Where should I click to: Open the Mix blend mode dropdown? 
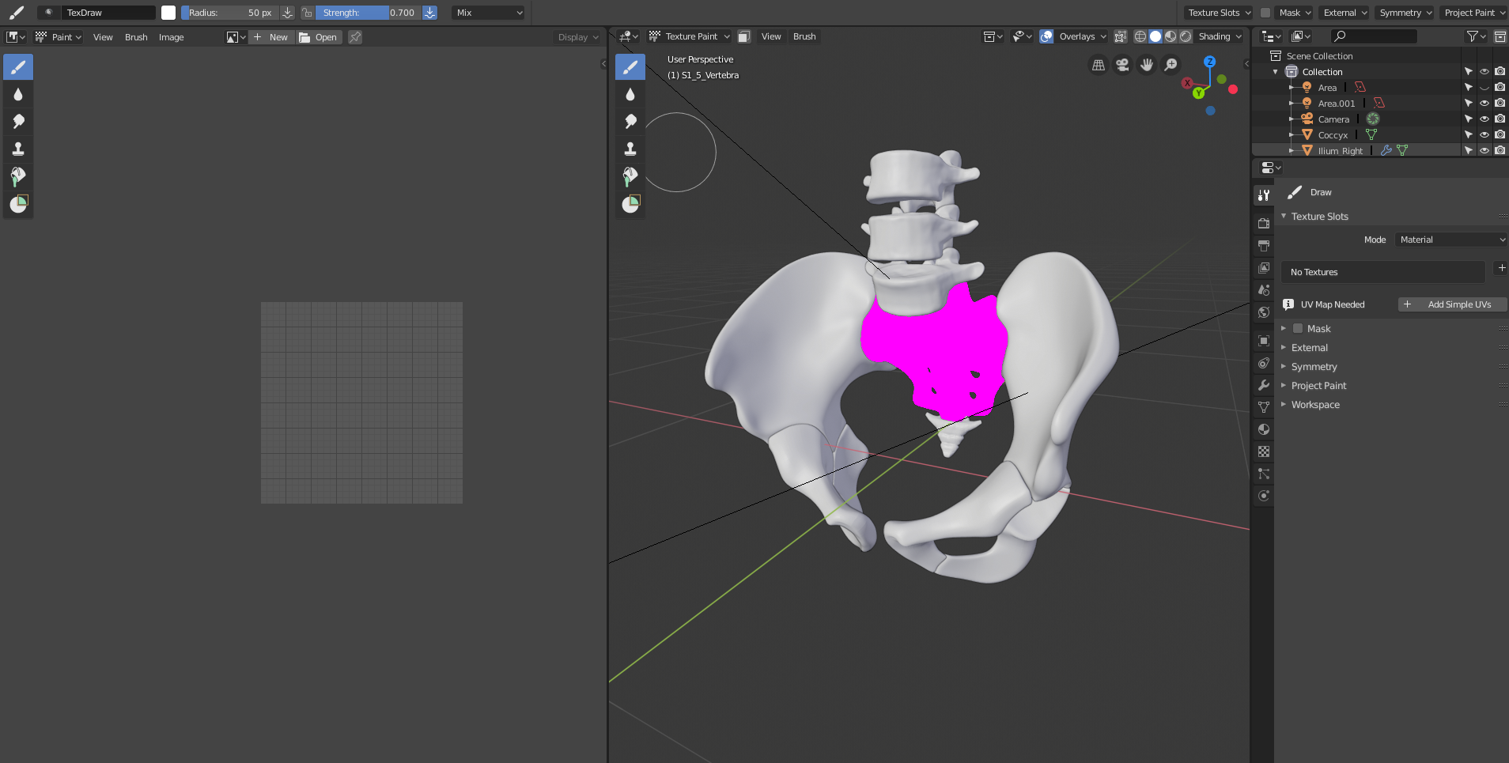pos(488,13)
